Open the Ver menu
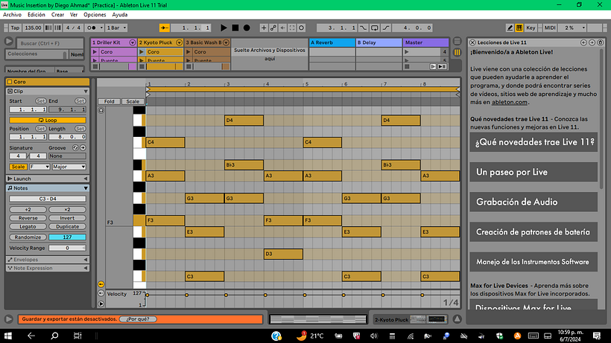 pyautogui.click(x=74, y=15)
